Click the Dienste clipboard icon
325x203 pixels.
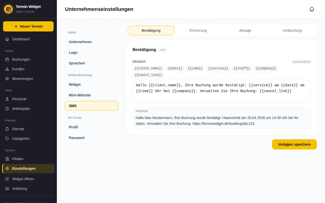pos(7,129)
